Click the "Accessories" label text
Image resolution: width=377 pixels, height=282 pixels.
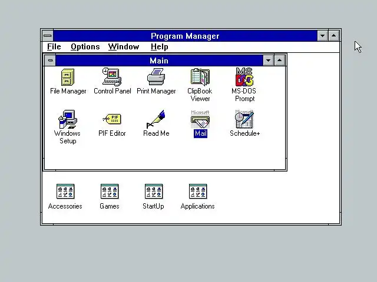pos(65,206)
